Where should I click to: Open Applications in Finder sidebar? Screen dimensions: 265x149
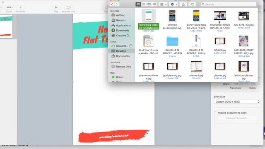123,25
